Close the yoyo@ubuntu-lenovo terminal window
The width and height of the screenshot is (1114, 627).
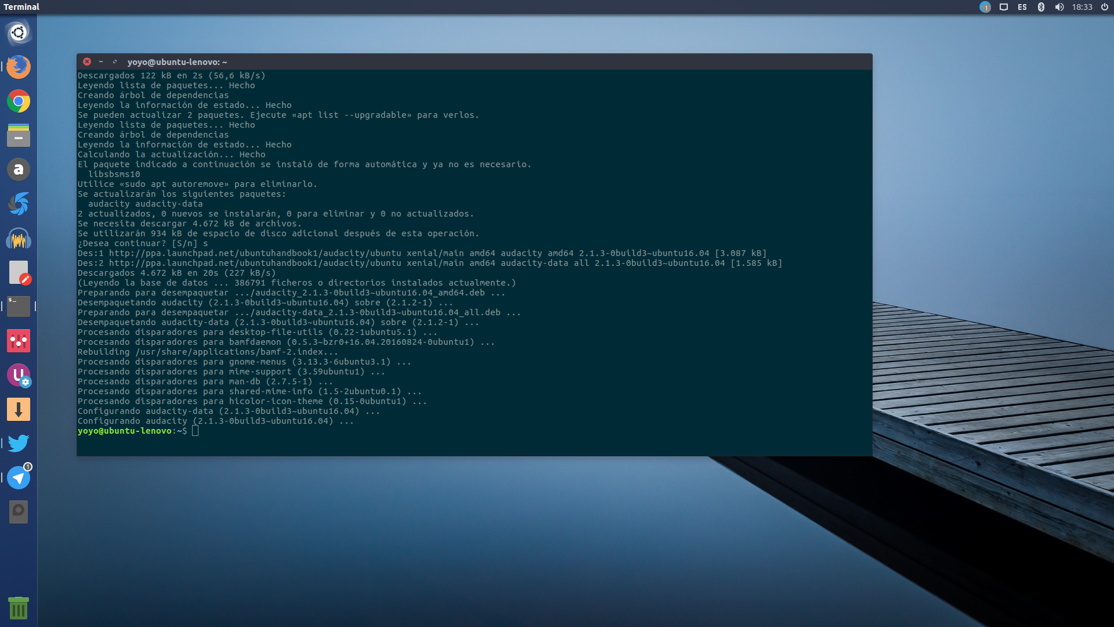[x=87, y=62]
